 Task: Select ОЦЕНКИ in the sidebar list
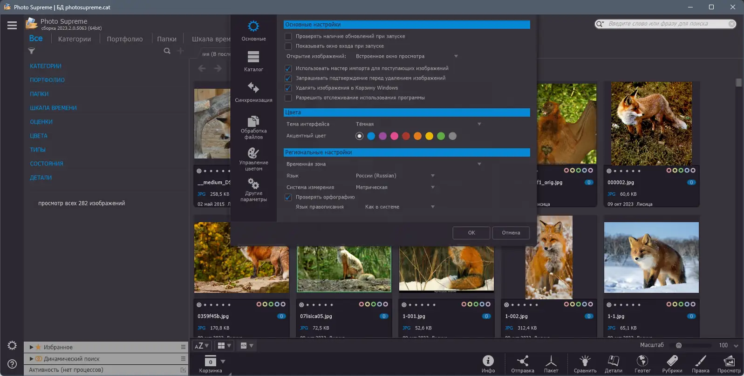[x=41, y=122]
